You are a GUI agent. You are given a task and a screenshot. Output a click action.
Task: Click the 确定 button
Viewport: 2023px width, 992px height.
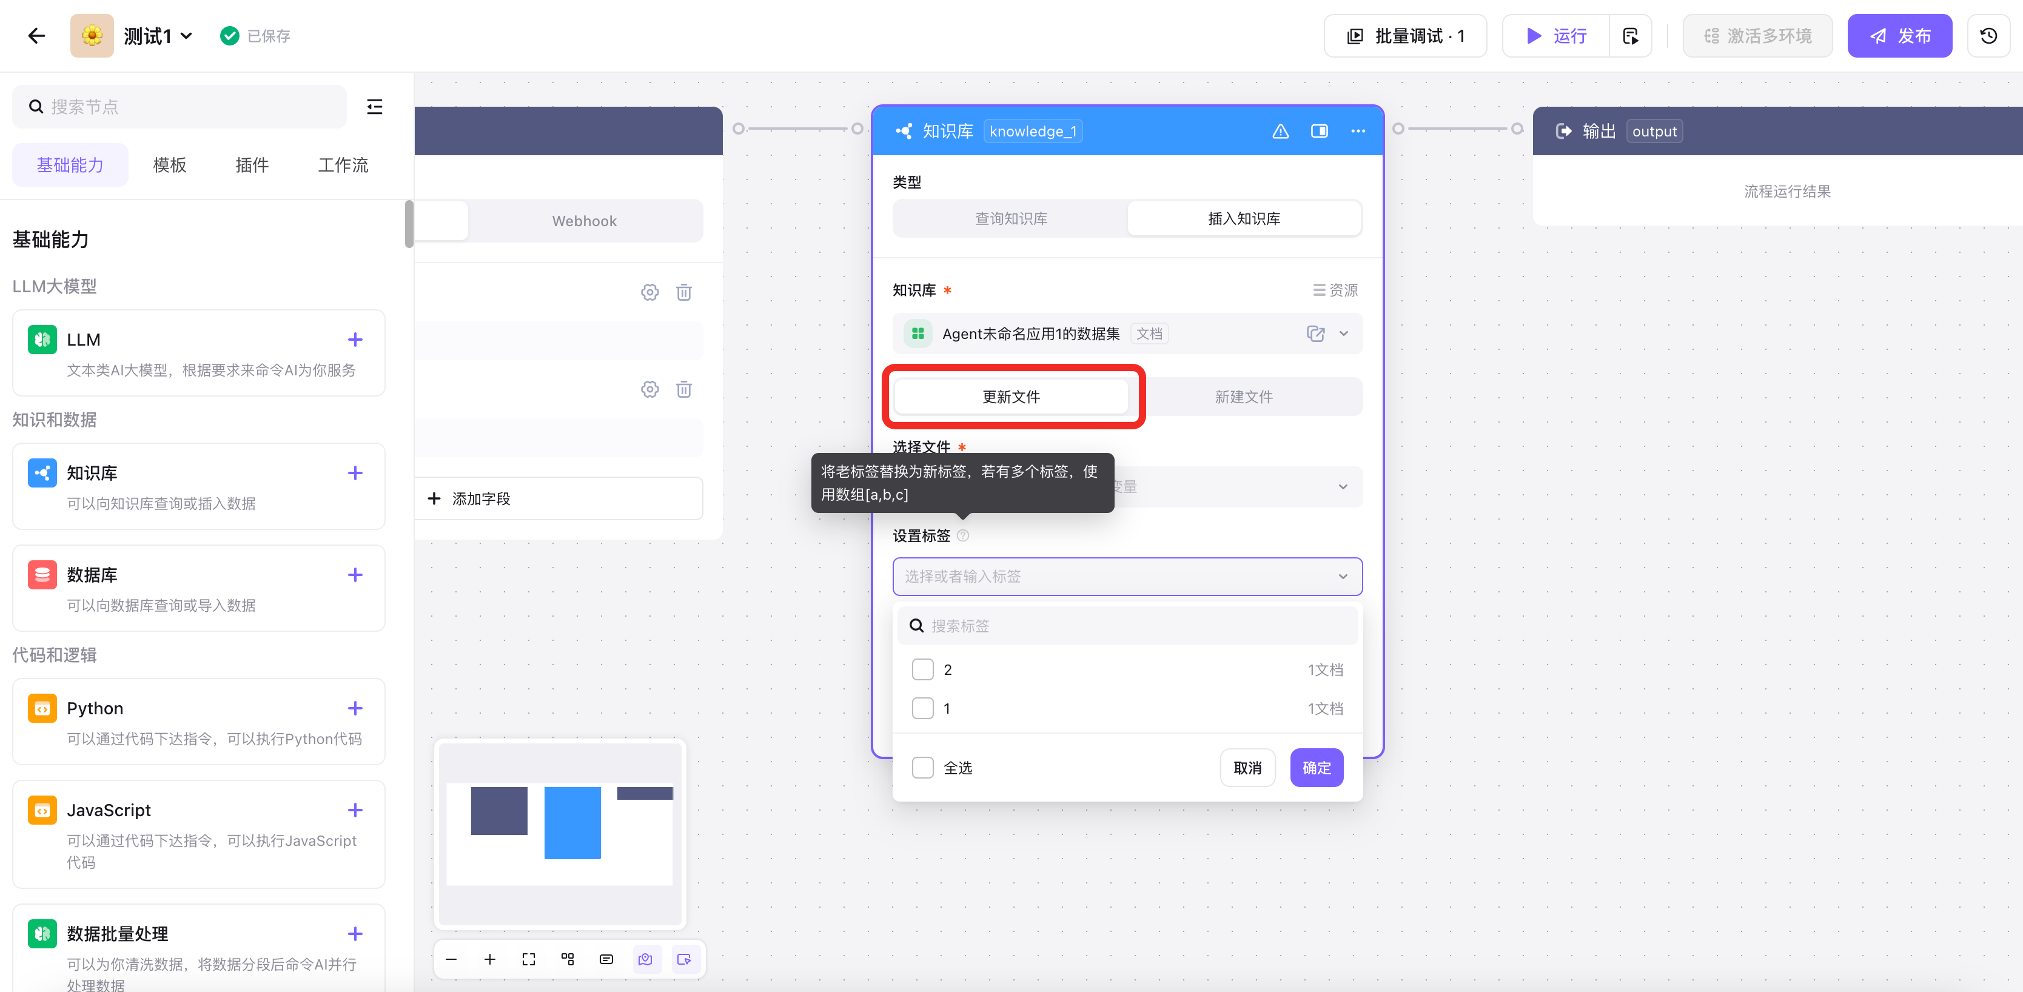click(x=1316, y=768)
